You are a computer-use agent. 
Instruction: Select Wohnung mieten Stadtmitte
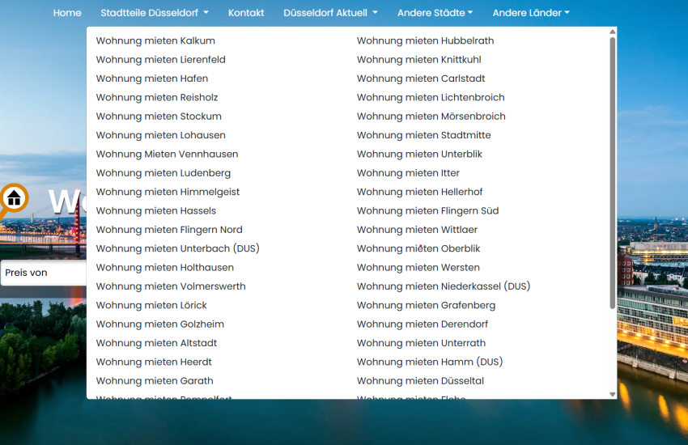(423, 135)
